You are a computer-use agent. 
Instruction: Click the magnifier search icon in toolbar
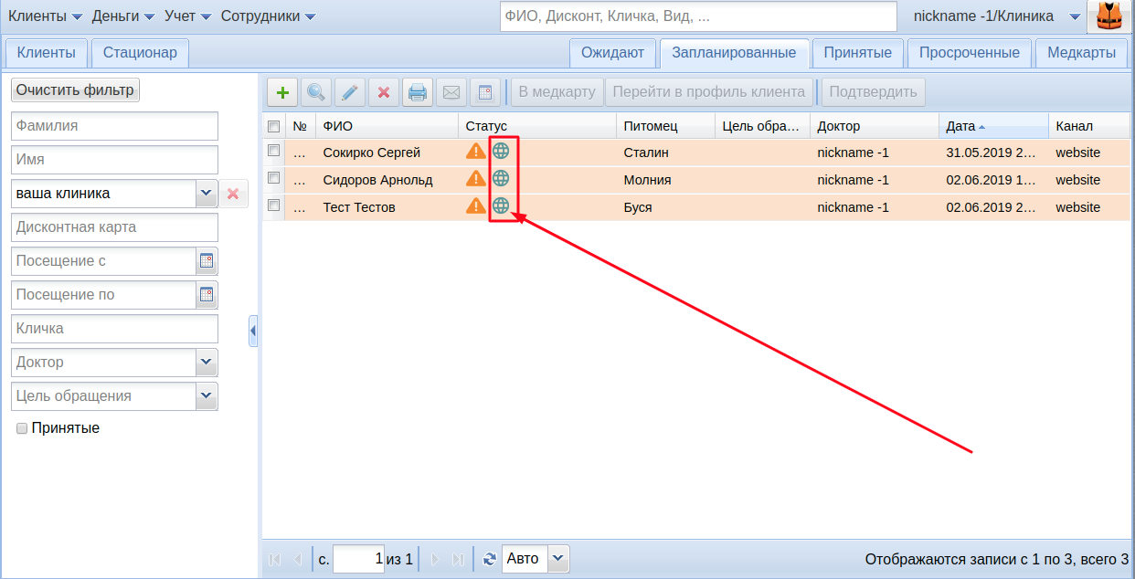(316, 92)
